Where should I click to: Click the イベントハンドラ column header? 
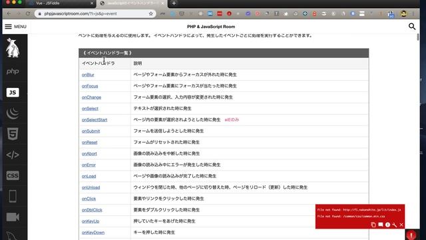[99, 63]
